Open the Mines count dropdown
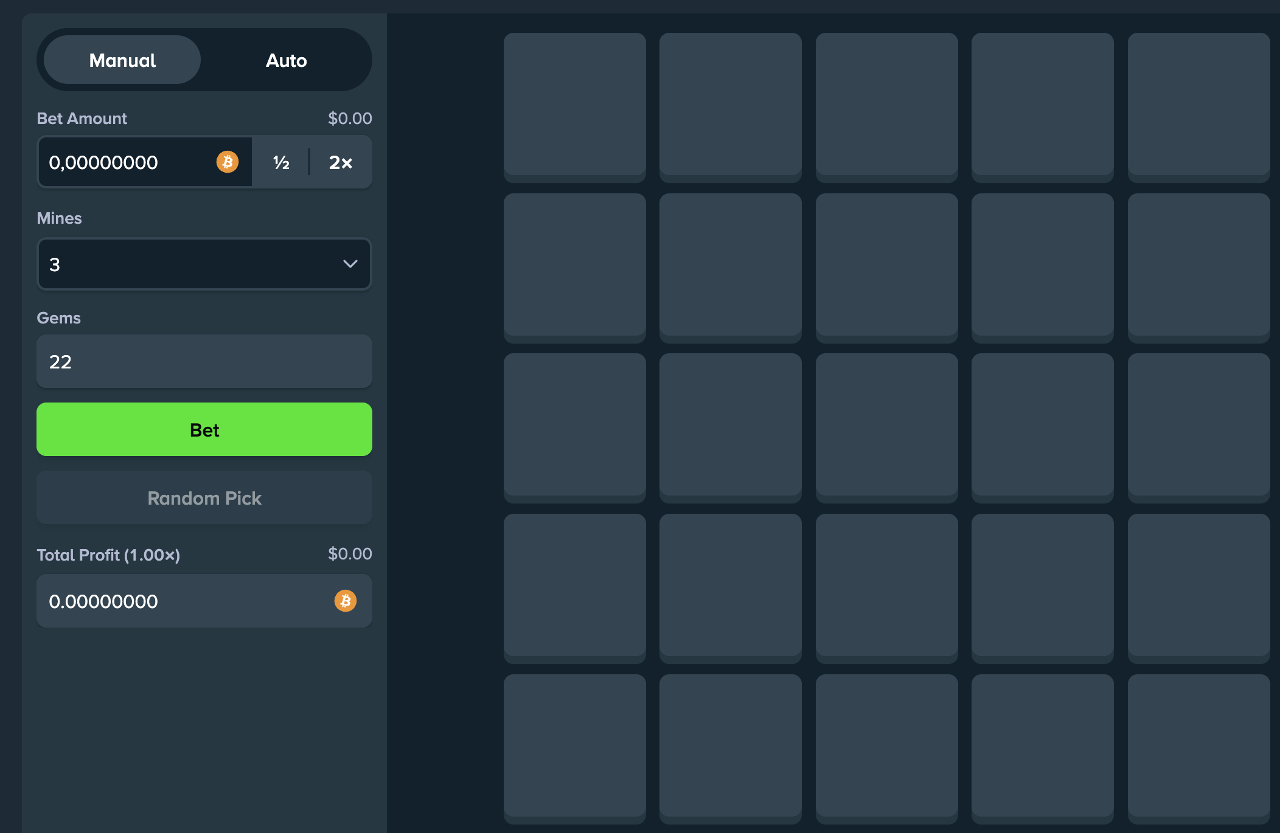 pos(204,264)
